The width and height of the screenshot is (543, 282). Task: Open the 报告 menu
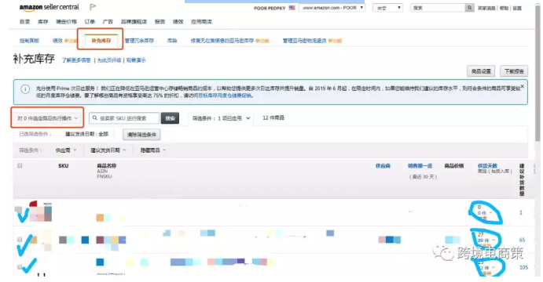[160, 21]
